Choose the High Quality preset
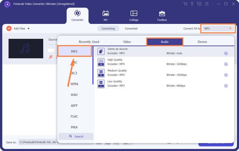Screen dimensions: 239x151 [164, 62]
